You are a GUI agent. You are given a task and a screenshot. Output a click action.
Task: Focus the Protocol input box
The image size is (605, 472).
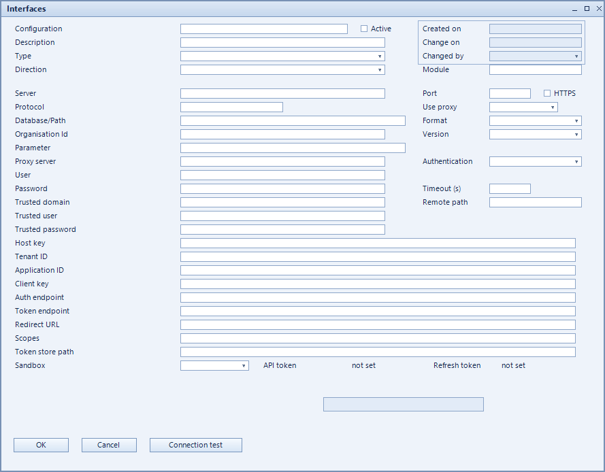231,107
